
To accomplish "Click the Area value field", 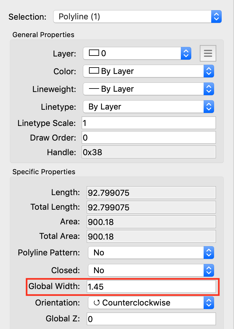I will click(151, 222).
